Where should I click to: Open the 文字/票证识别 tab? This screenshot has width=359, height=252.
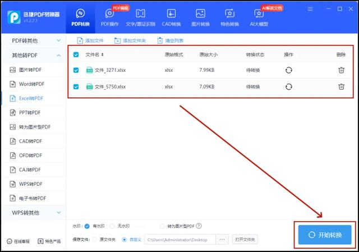click(140, 18)
